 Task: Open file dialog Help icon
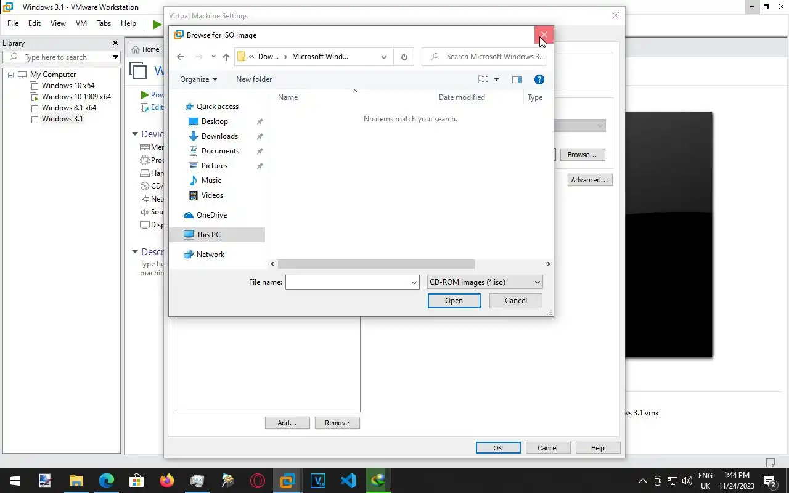(x=539, y=79)
